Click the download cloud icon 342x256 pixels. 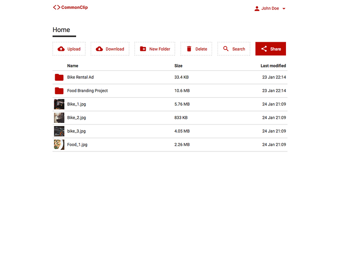tap(99, 49)
